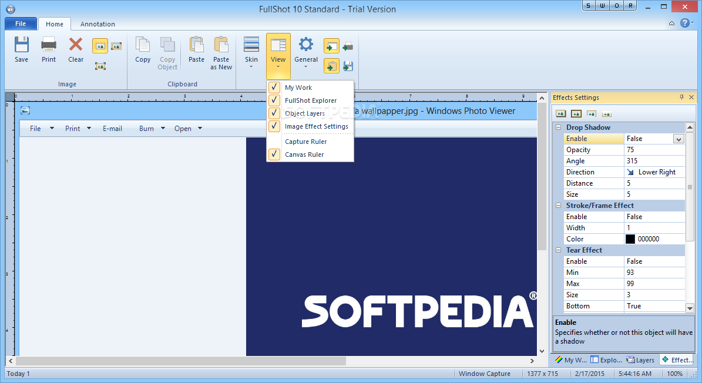Screen dimensions: 702x383
Task: Select the fourth fade effect icon
Action: [x=607, y=113]
